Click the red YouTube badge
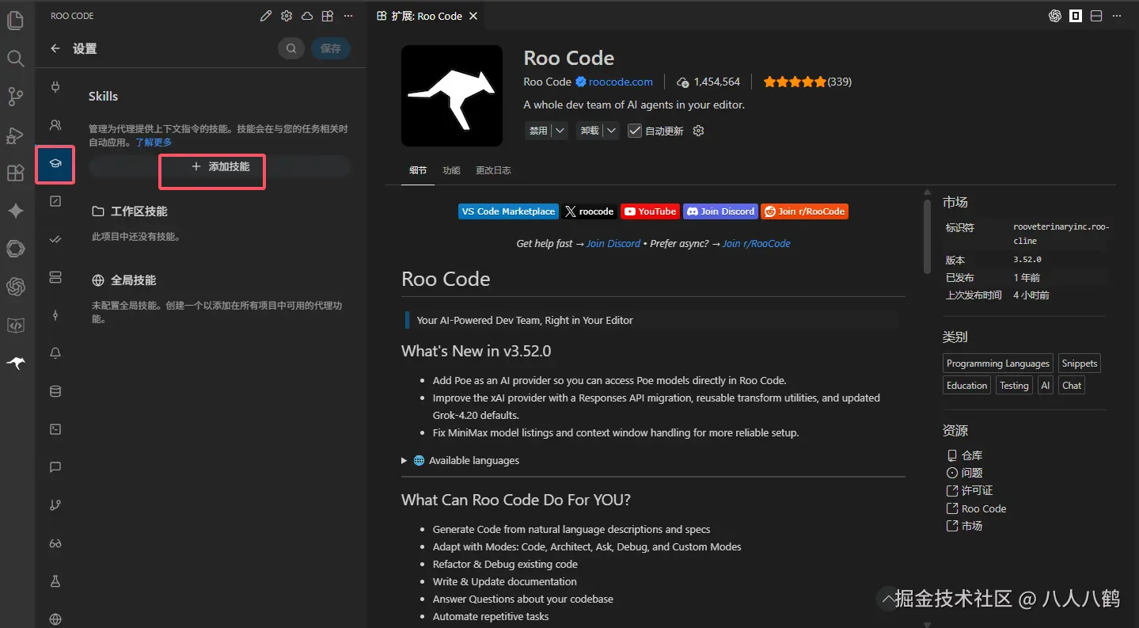 pyautogui.click(x=650, y=211)
